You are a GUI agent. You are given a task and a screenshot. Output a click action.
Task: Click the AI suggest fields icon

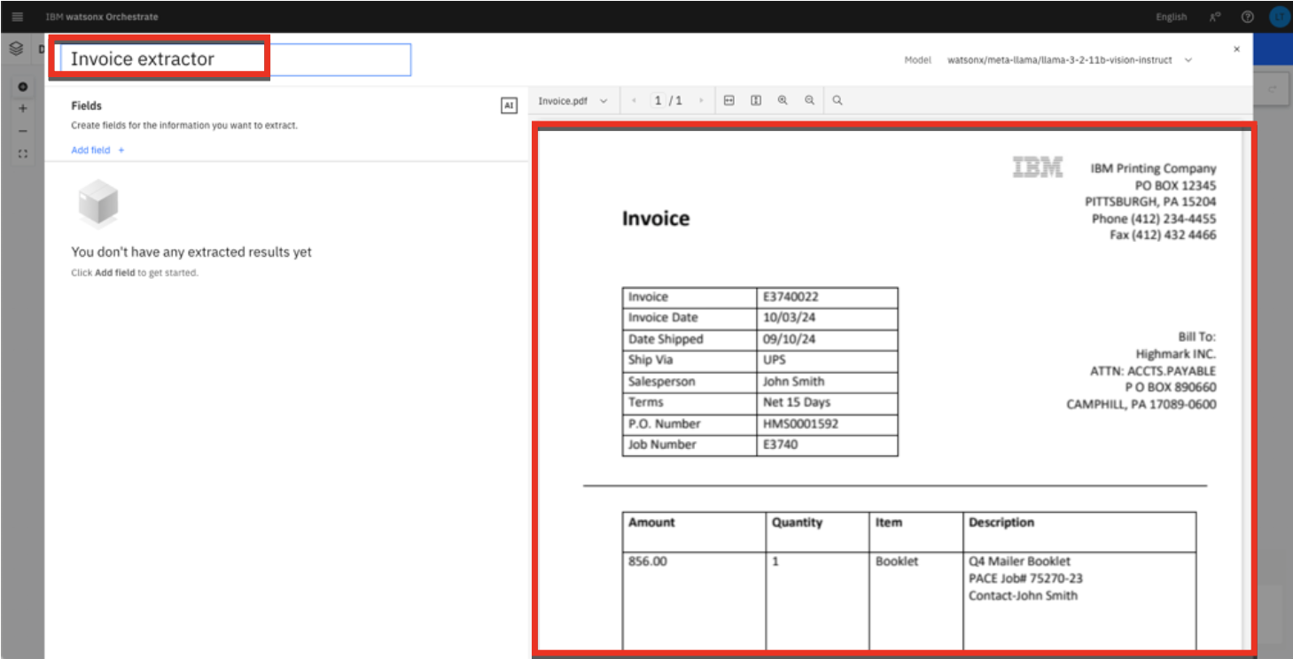point(509,106)
